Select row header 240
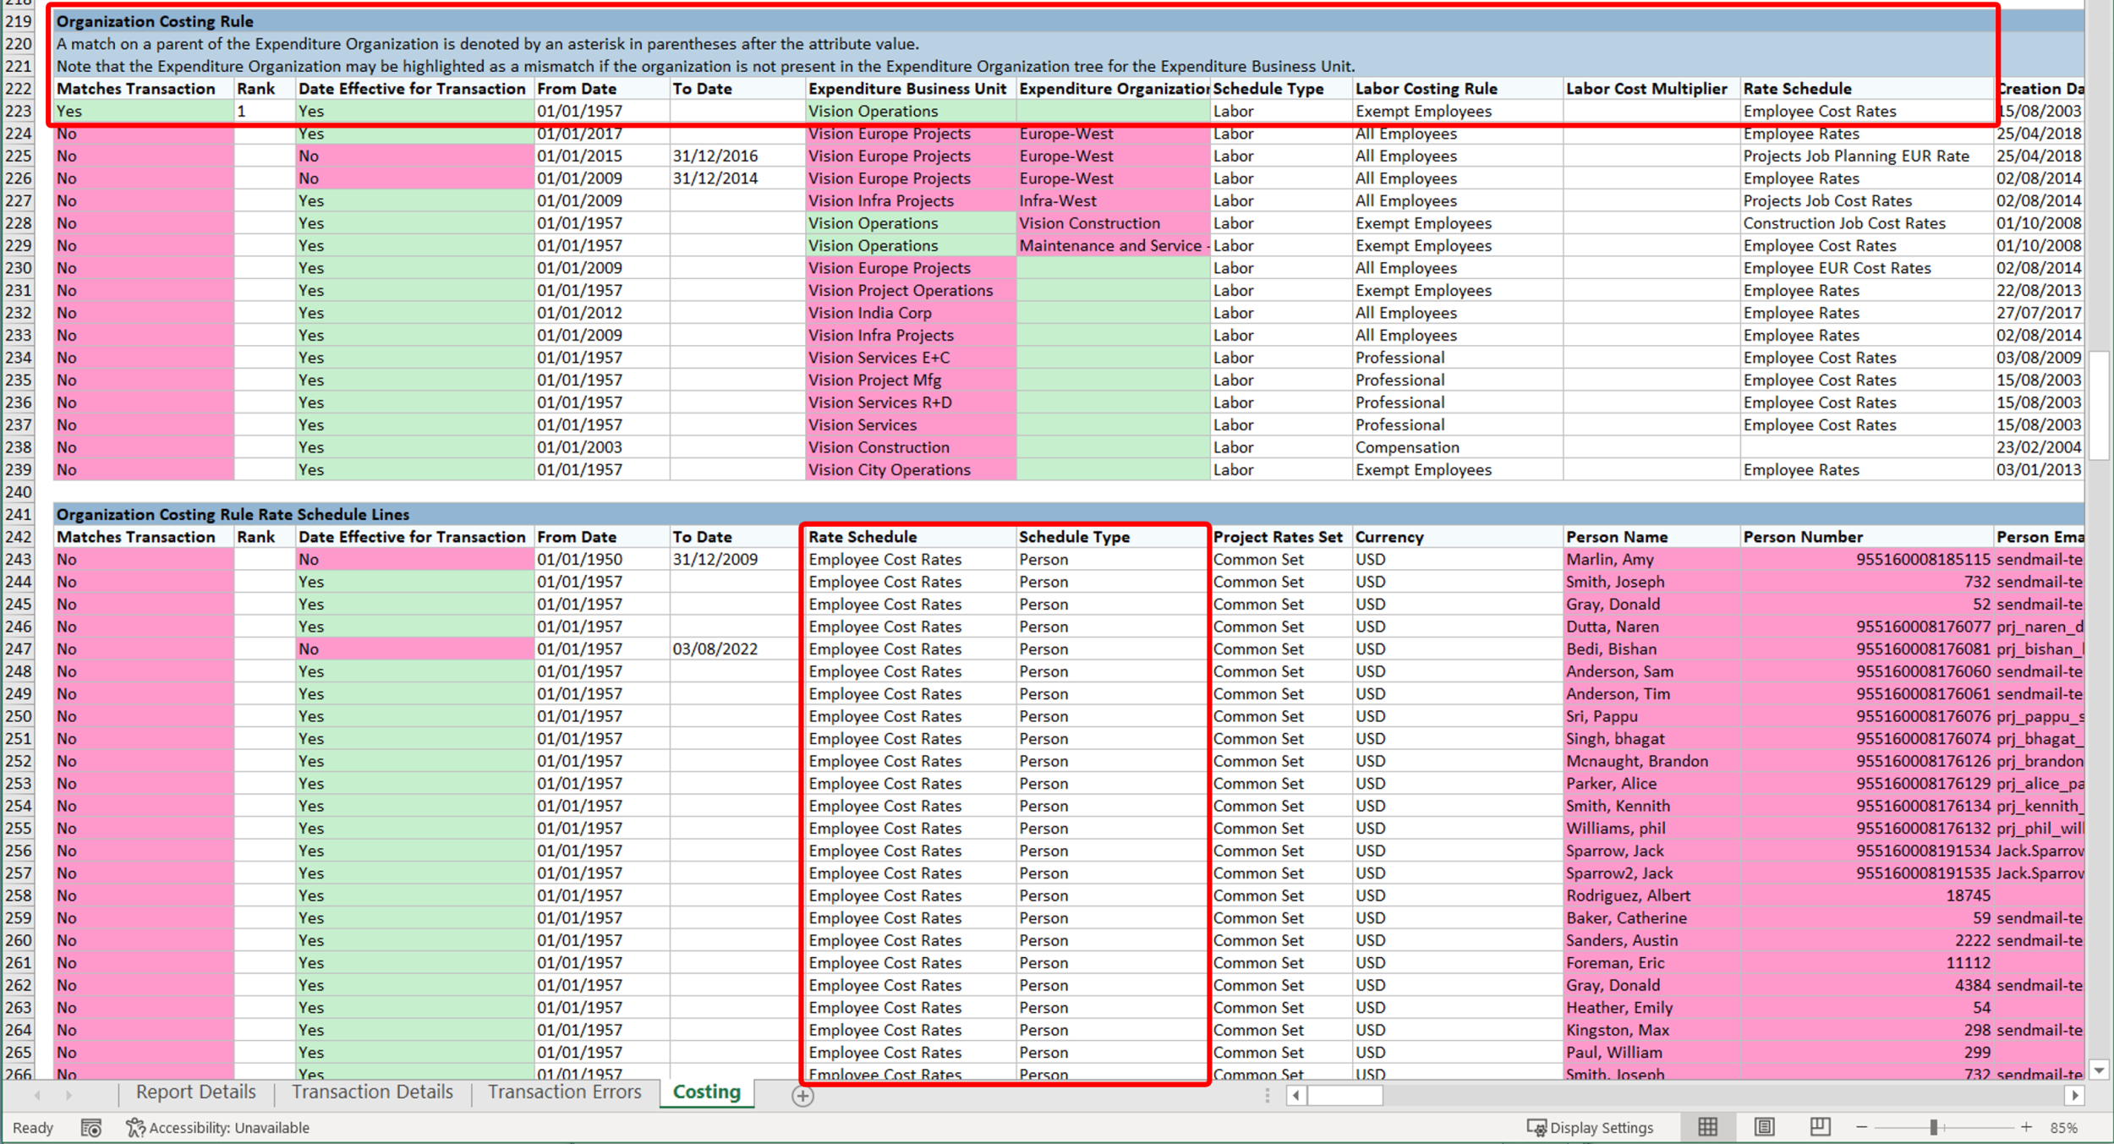This screenshot has width=2114, height=1144. pyautogui.click(x=18, y=492)
